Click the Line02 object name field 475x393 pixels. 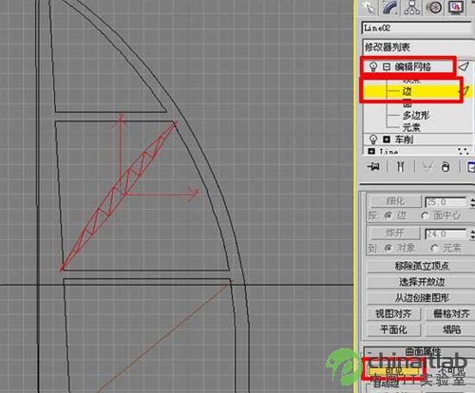pos(416,28)
